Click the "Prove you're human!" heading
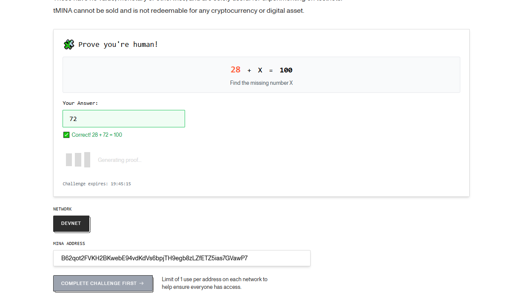Image resolution: width=522 pixels, height=308 pixels. [118, 44]
